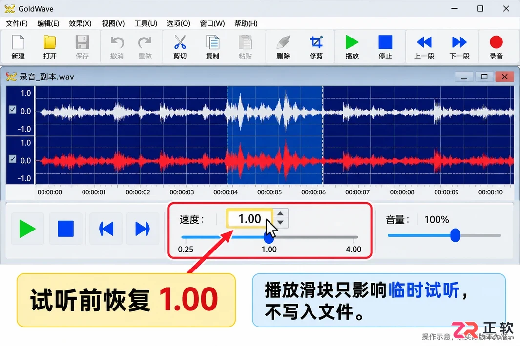Minimize the 录音_副本.wav document window
520x346 pixels.
(464, 77)
